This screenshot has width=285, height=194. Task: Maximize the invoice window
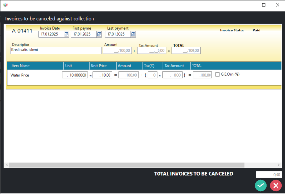pos(264,5)
